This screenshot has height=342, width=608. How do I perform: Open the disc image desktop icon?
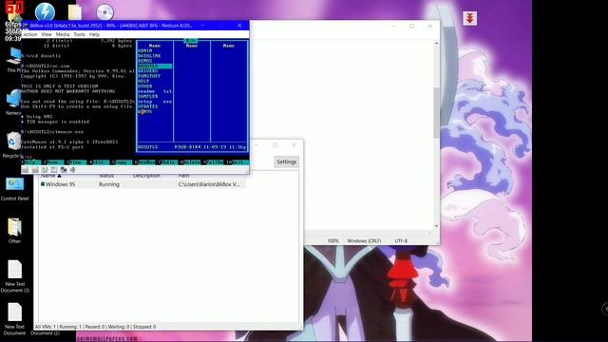[104, 12]
